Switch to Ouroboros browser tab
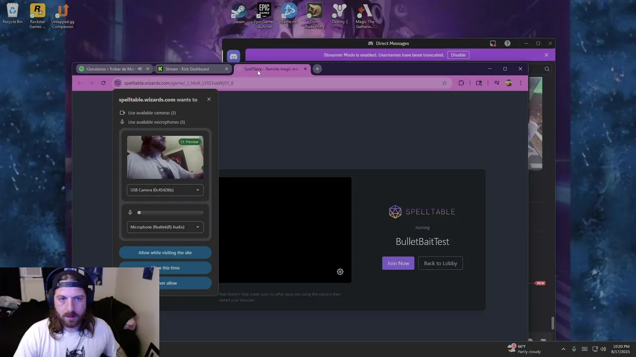Viewport: 636px width, 357px height. tap(110, 69)
